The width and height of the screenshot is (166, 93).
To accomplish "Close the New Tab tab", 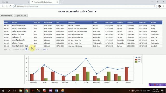I will 28,2.
